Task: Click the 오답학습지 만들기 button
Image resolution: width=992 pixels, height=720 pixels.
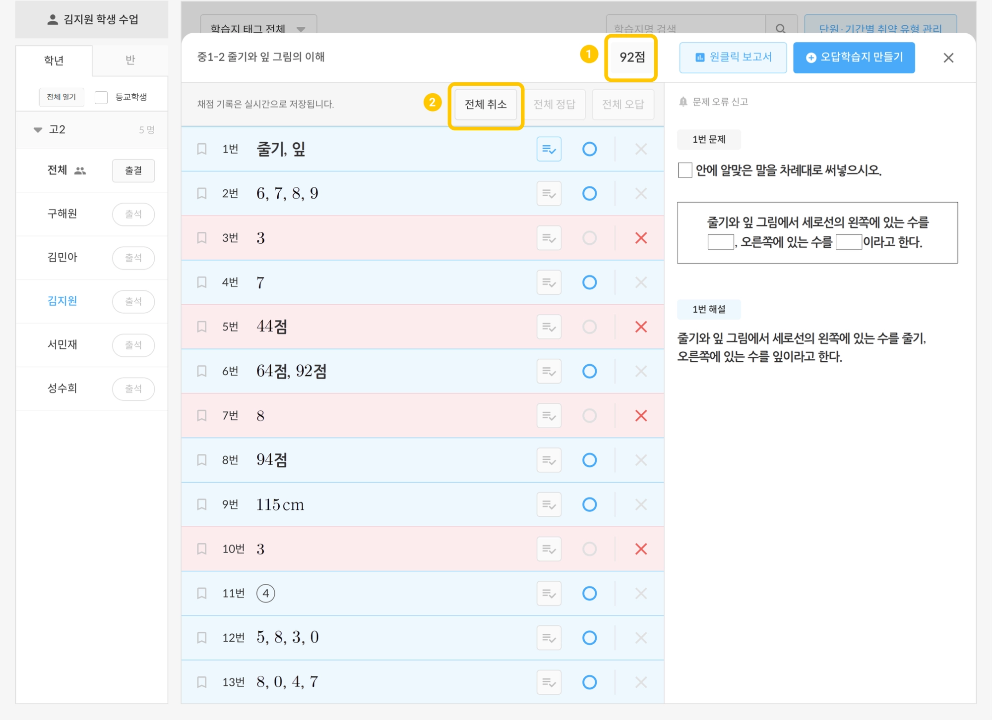Action: [854, 57]
